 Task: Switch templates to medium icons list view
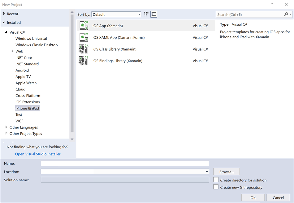pyautogui.click(x=154, y=14)
